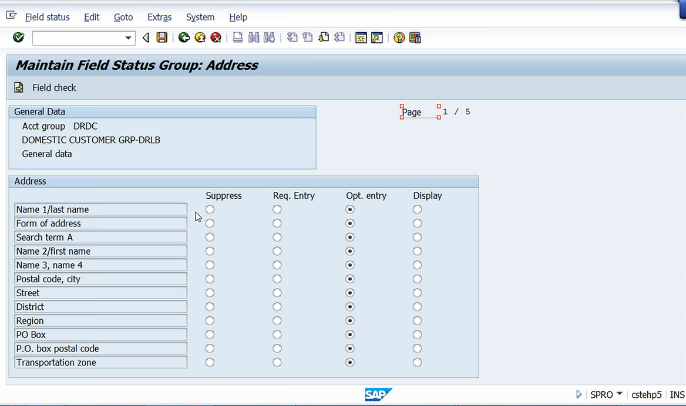
Task: Click the Suppress column header
Action: (x=224, y=196)
